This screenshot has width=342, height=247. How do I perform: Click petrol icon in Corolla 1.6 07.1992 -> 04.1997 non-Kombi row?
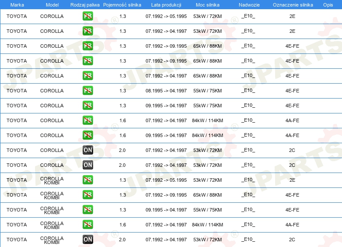[x=87, y=120]
